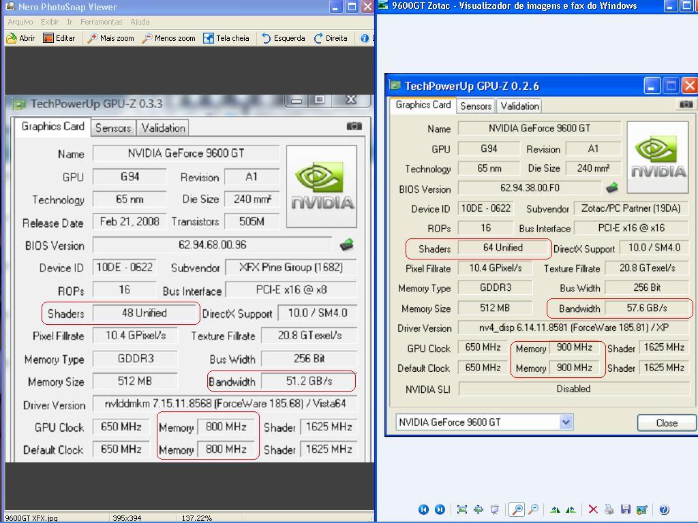Rotate clockwise in Windows viewer

tap(555, 509)
